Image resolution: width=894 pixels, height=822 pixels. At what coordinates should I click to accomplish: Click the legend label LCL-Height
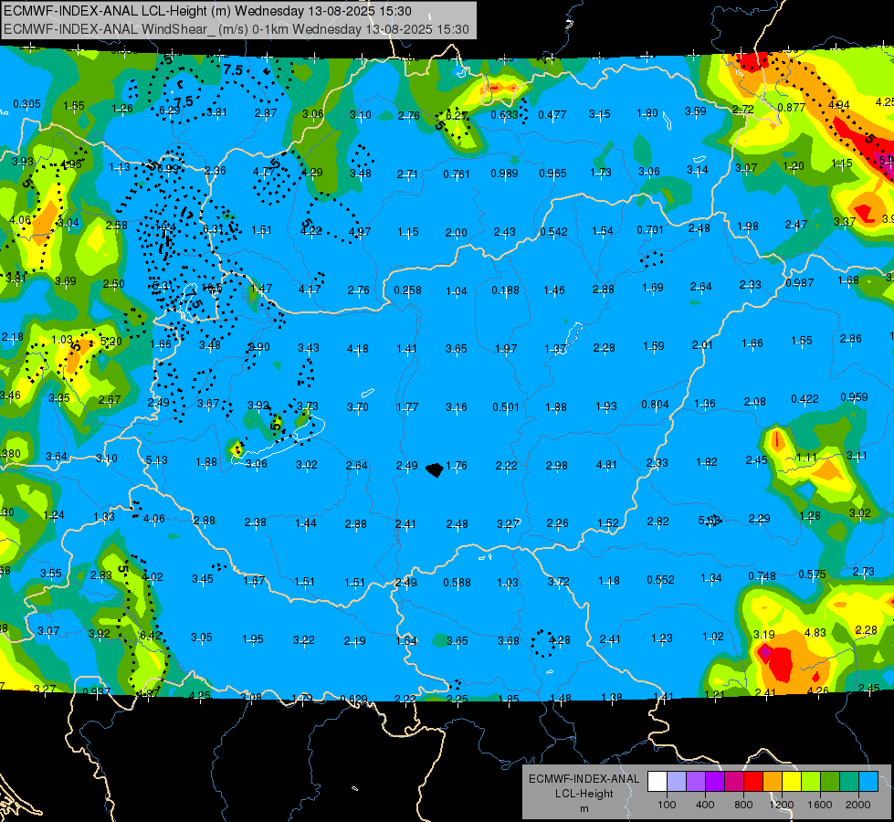(584, 794)
